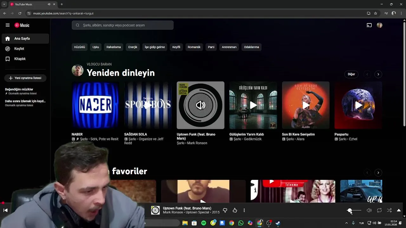Select the Odaklanma mood chip
Image resolution: width=406 pixels, height=228 pixels.
pyautogui.click(x=252, y=47)
